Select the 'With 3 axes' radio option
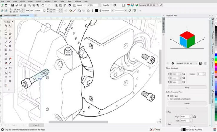The height and width of the screenshot is (132, 217). tap(168, 96)
